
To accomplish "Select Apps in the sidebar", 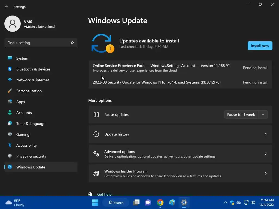I will 41,102.
